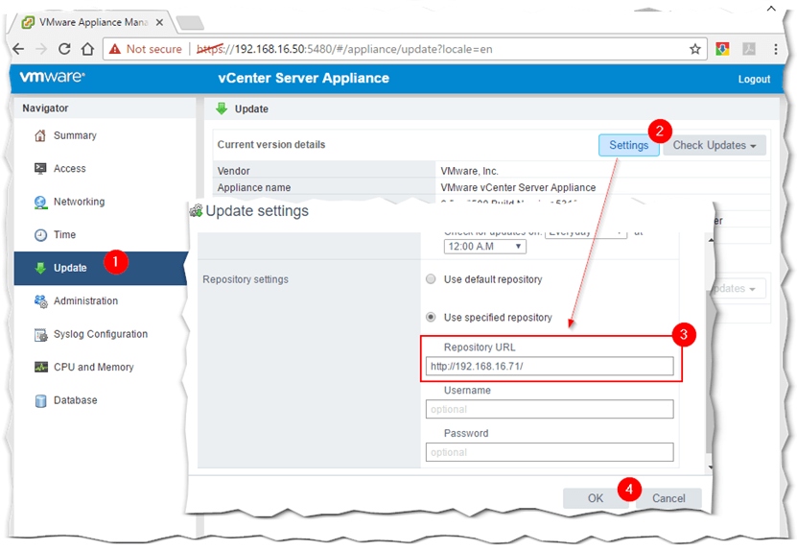Click the Password optional field
The height and width of the screenshot is (551, 797).
(550, 452)
